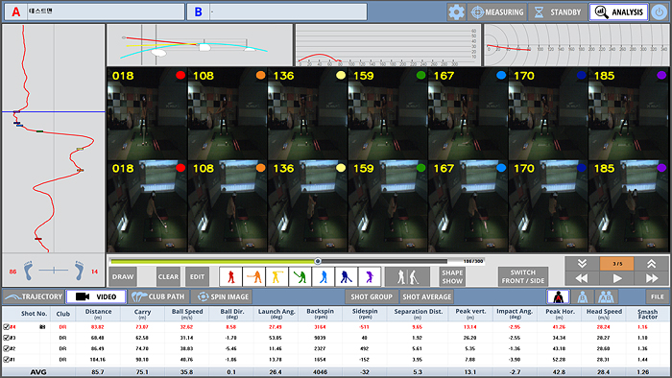
Task: Open the CLUB PATH tab
Action: pos(158,296)
